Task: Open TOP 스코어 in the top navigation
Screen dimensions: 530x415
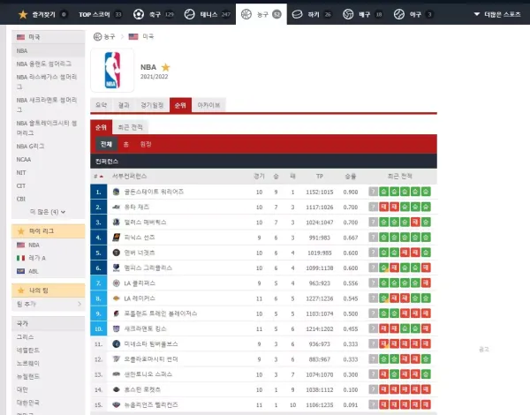Action: pos(100,14)
